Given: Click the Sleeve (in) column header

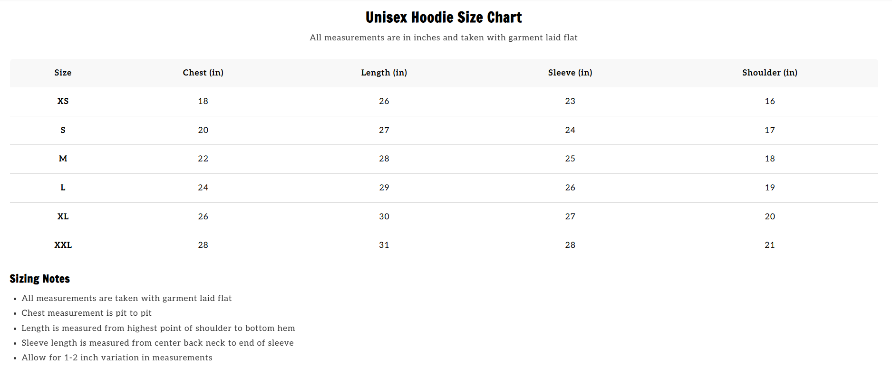Looking at the screenshot, I should (570, 73).
